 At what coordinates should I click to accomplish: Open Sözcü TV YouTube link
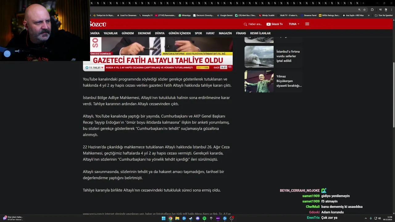click(x=274, y=24)
